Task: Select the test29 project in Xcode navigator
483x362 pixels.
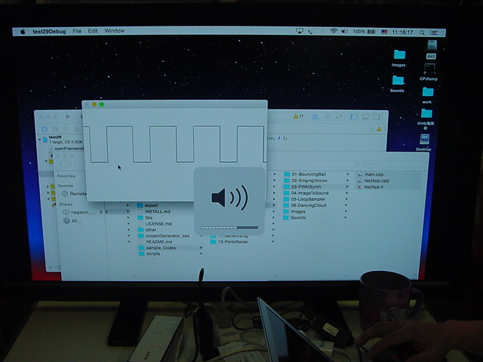Action: (x=55, y=137)
